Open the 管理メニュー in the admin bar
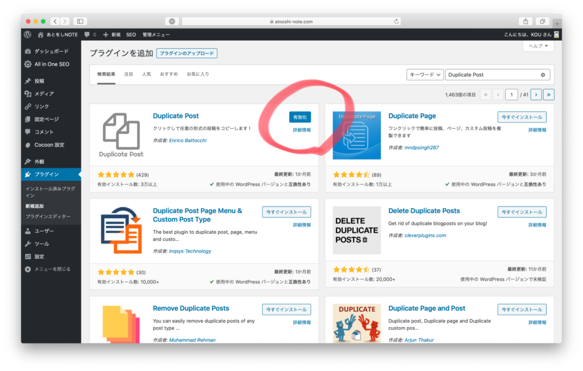The width and height of the screenshot is (583, 371). (x=155, y=35)
